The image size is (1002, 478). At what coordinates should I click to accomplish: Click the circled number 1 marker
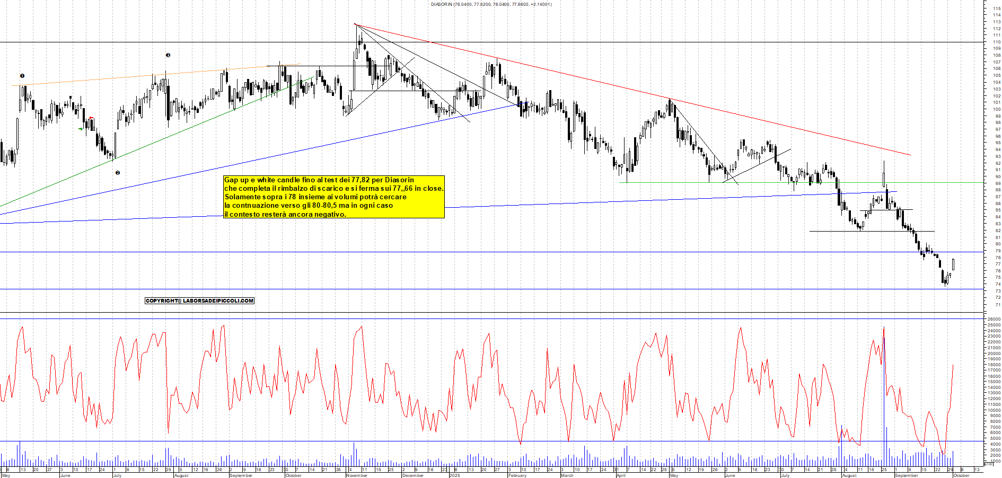[22, 76]
